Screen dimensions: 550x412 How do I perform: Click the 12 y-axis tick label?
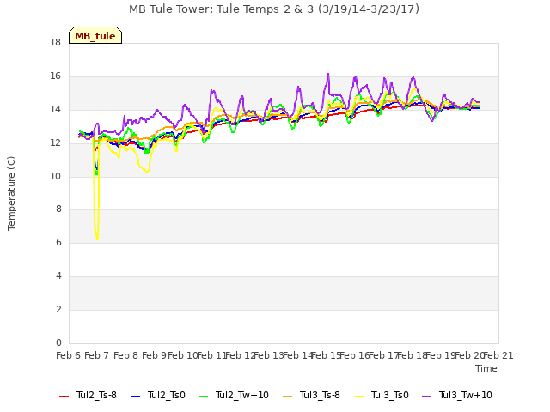tap(55, 143)
